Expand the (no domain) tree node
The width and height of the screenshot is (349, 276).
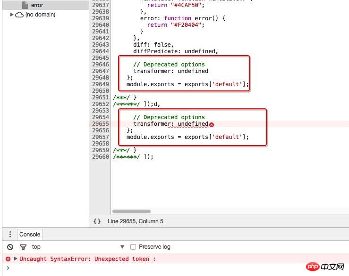click(x=12, y=15)
